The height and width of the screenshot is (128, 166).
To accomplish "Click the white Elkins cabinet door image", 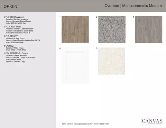I will (x=75, y=65).
